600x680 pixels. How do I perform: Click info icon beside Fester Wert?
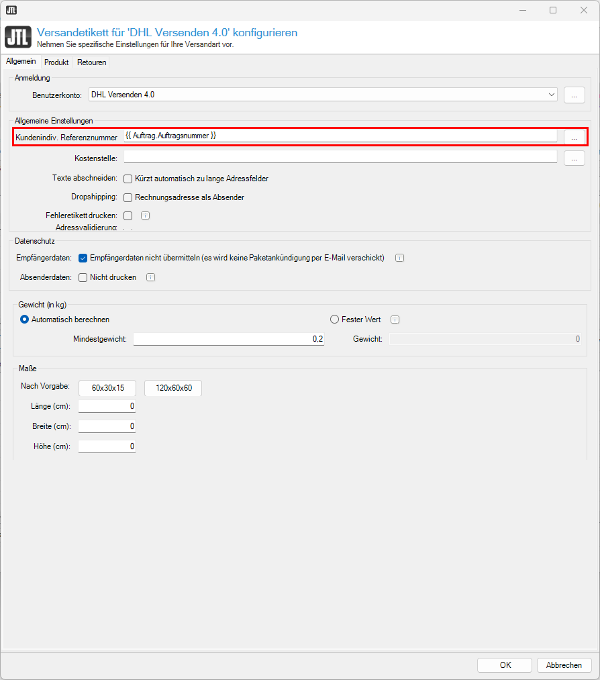(395, 320)
